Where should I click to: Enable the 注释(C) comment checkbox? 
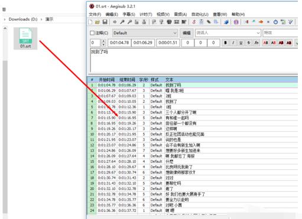click(x=92, y=33)
